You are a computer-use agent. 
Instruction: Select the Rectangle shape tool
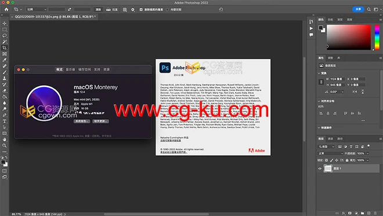coord(5,134)
